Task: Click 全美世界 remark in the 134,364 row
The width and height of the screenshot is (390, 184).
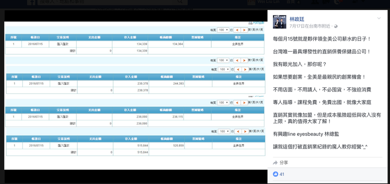Action: [x=237, y=44]
